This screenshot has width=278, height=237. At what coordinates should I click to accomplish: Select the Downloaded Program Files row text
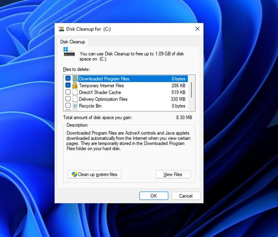tap(104, 79)
